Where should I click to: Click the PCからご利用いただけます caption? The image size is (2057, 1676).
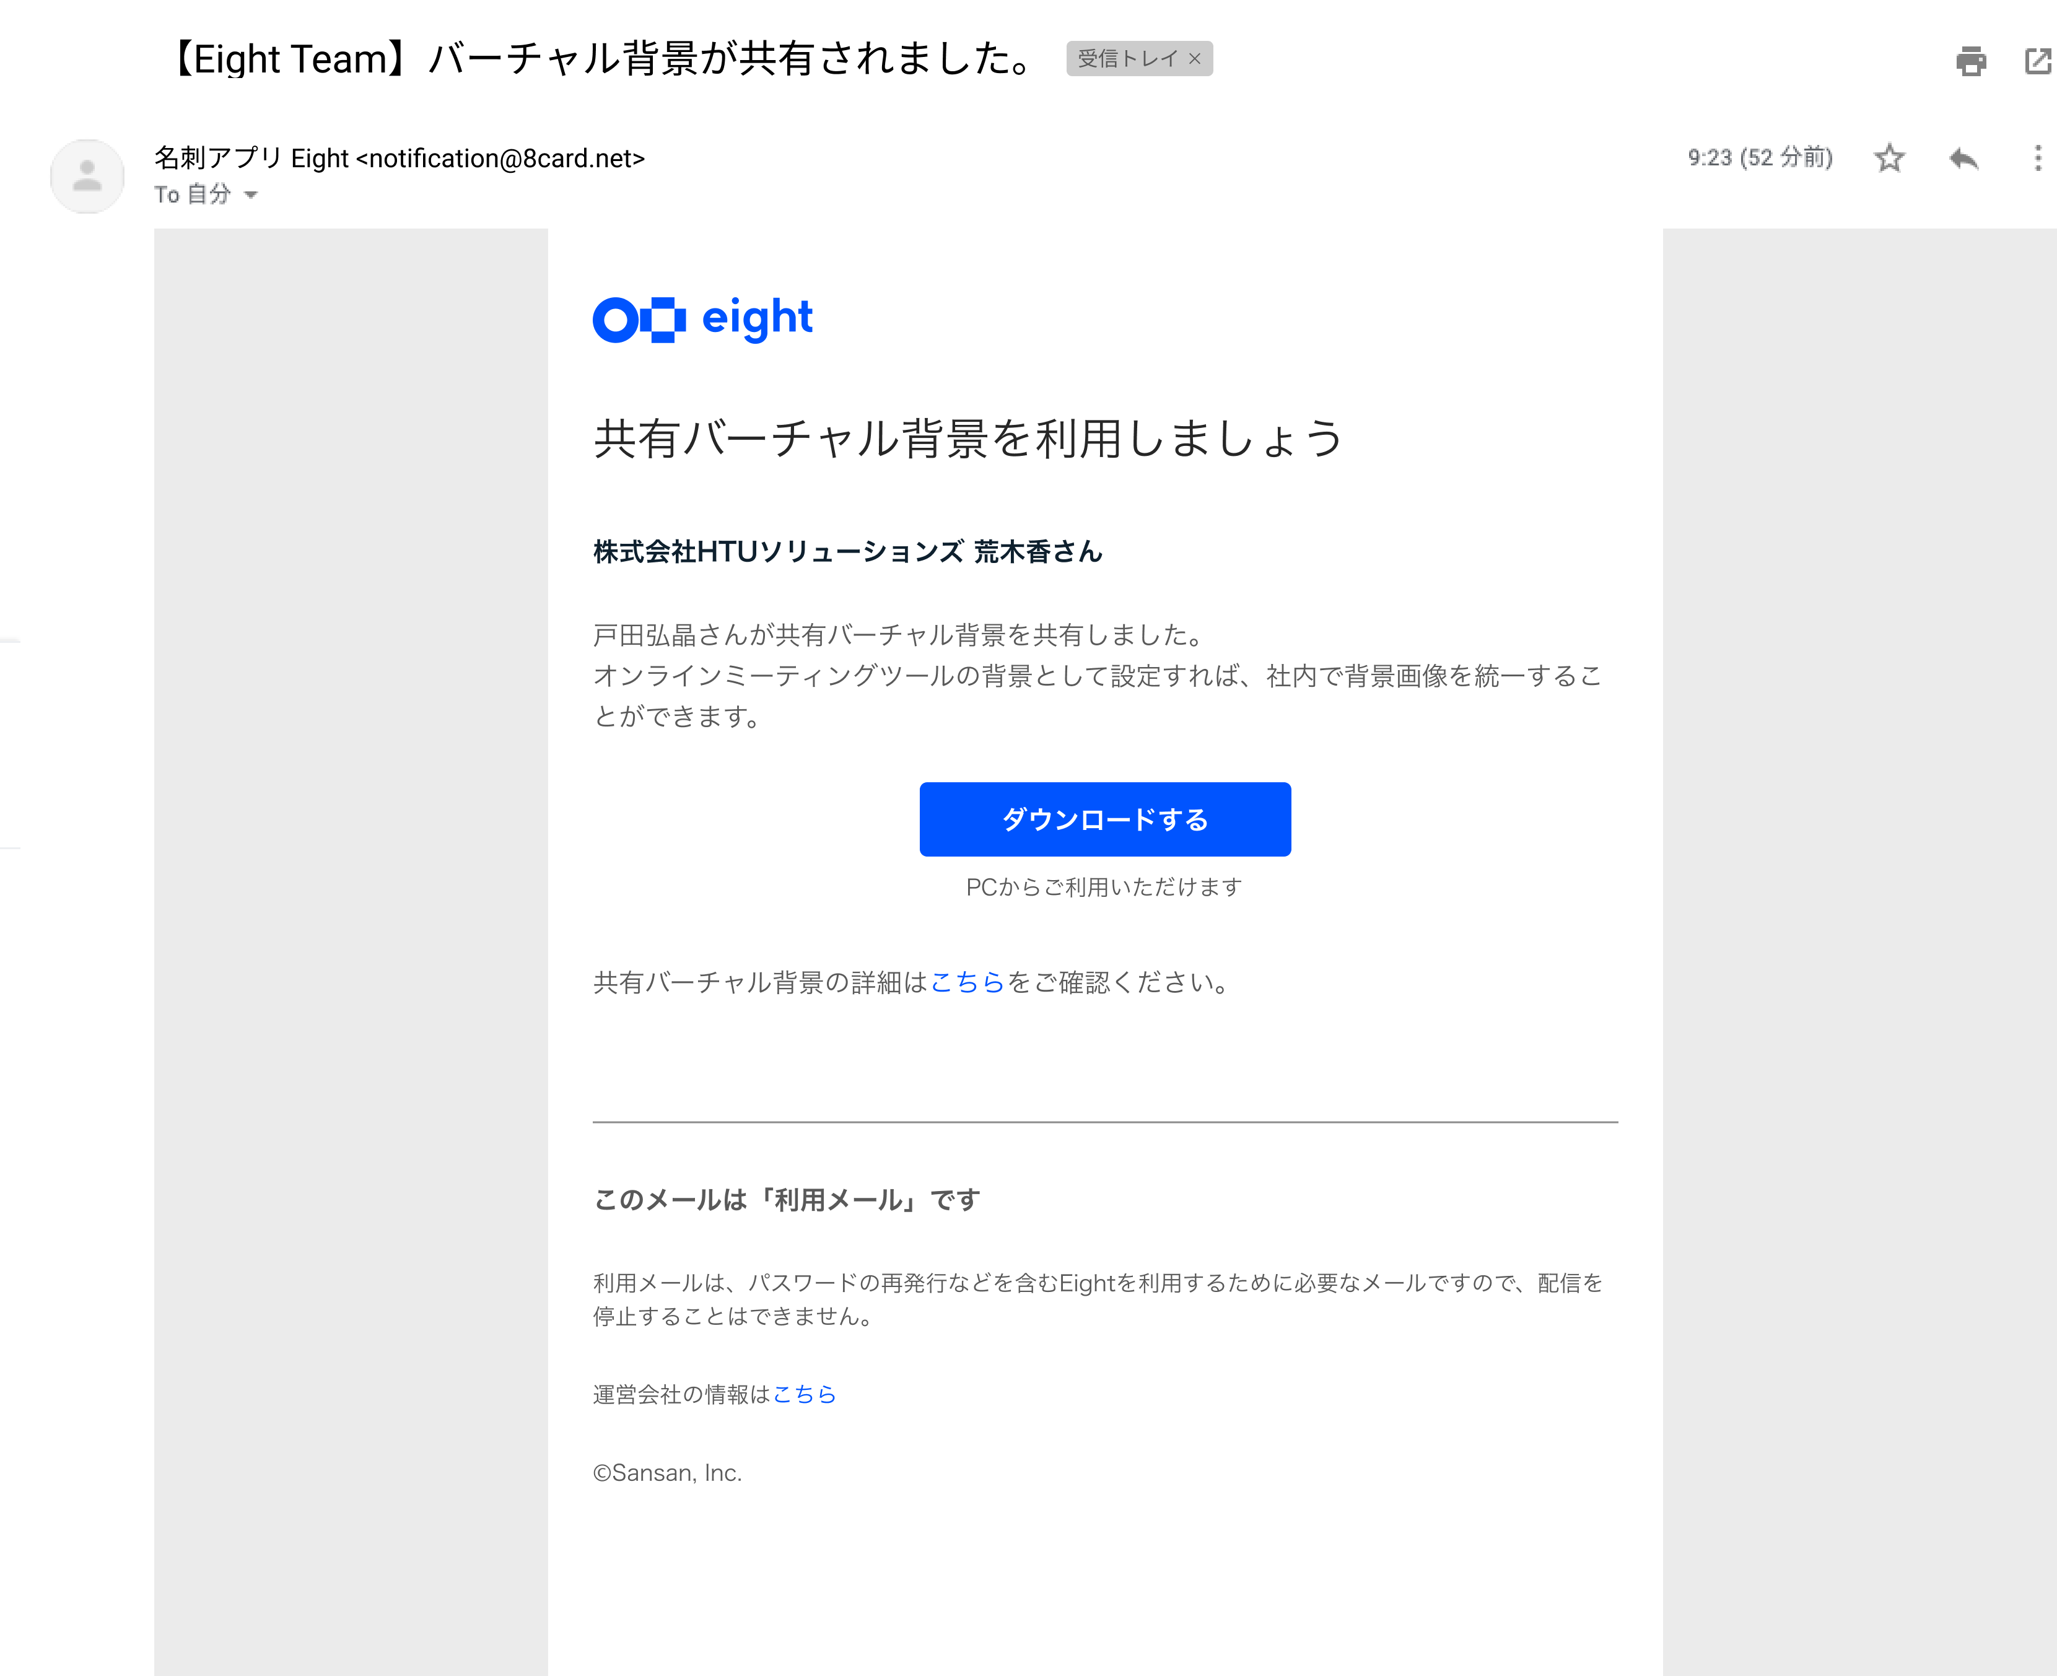tap(1104, 886)
